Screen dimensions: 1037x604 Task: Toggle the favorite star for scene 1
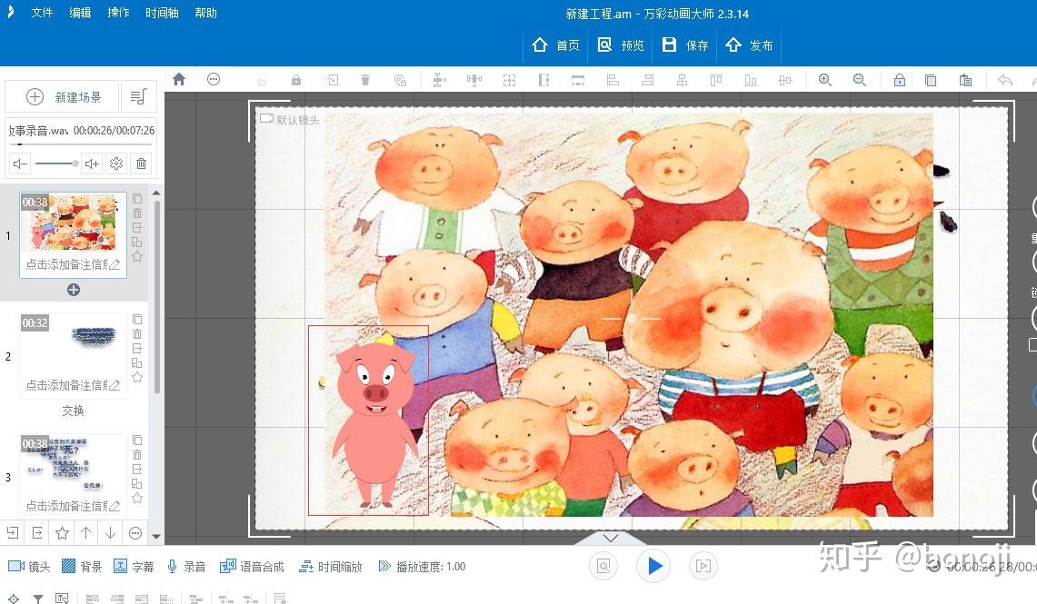point(137,256)
